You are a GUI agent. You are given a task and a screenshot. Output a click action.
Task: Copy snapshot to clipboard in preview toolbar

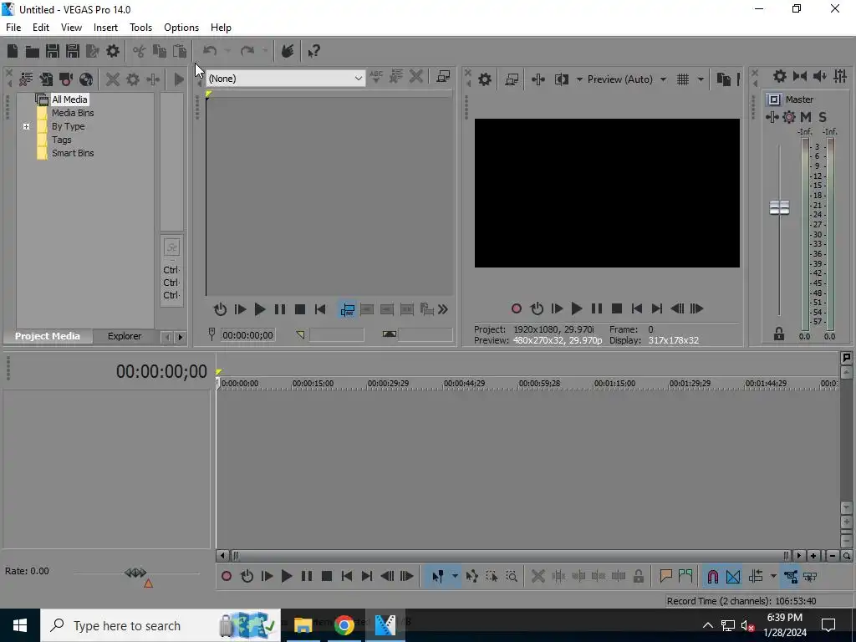[723, 79]
